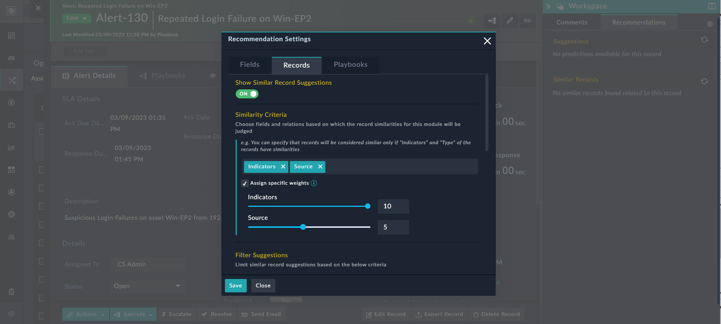Open the Playbooks tab on alert record
This screenshot has width=721, height=324.
tap(162, 76)
